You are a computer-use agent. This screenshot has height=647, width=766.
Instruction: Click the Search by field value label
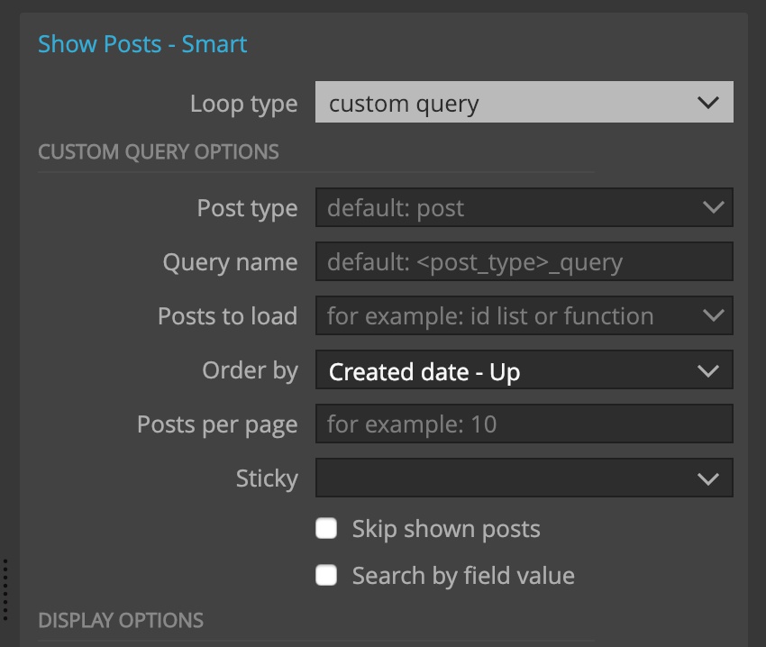463,575
